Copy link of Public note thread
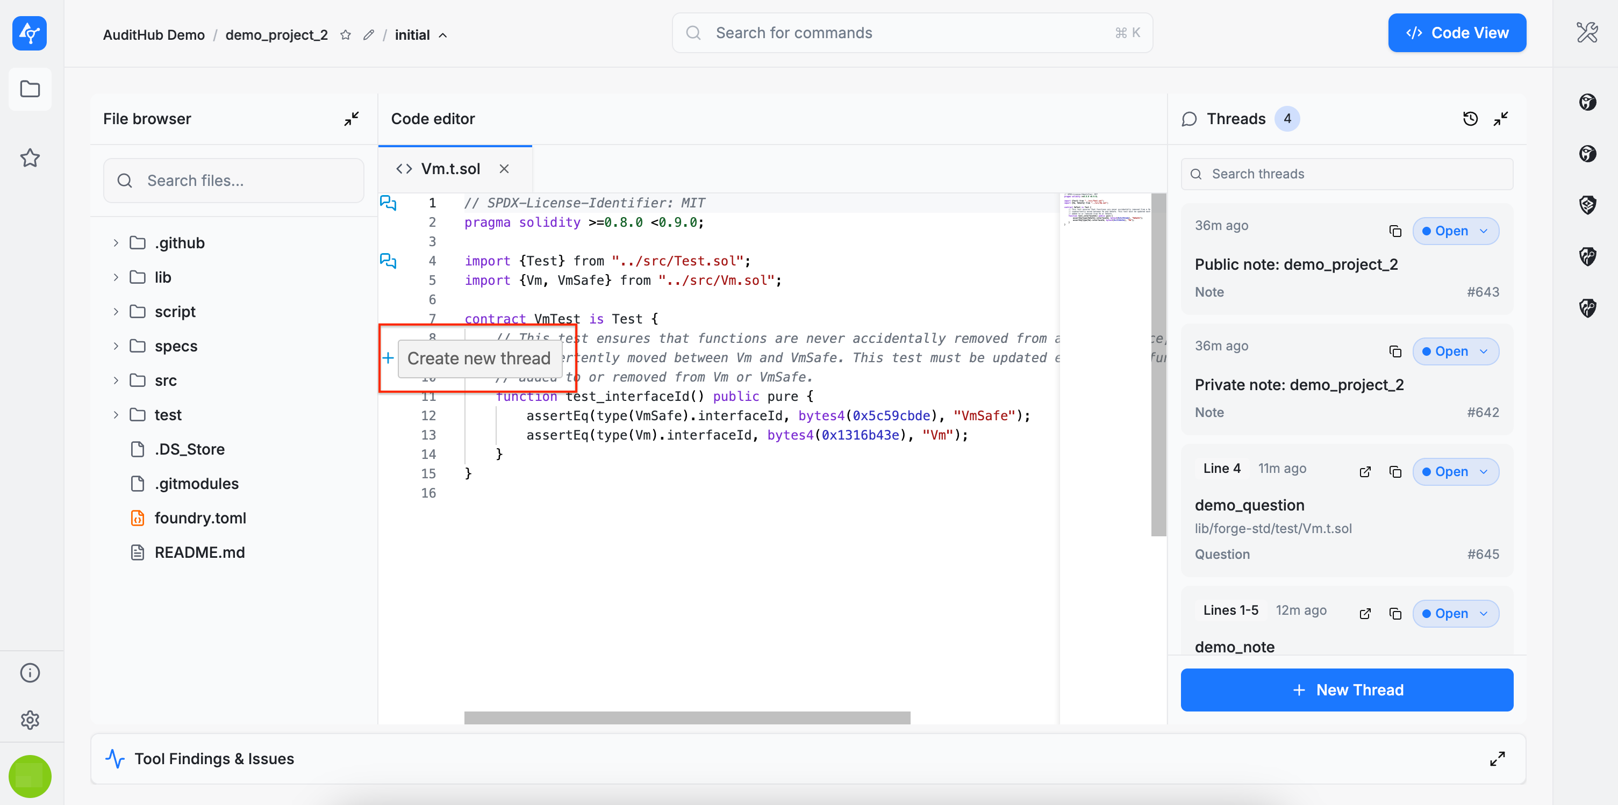Image resolution: width=1618 pixels, height=805 pixels. pyautogui.click(x=1395, y=231)
